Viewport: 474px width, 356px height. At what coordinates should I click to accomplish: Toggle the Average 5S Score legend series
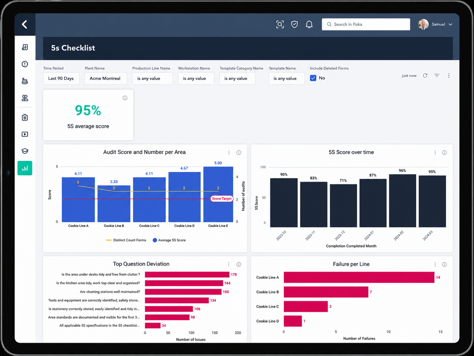[169, 240]
